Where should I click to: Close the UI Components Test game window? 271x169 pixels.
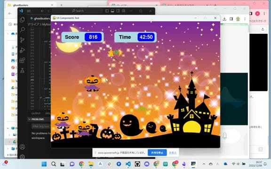pos(215,18)
